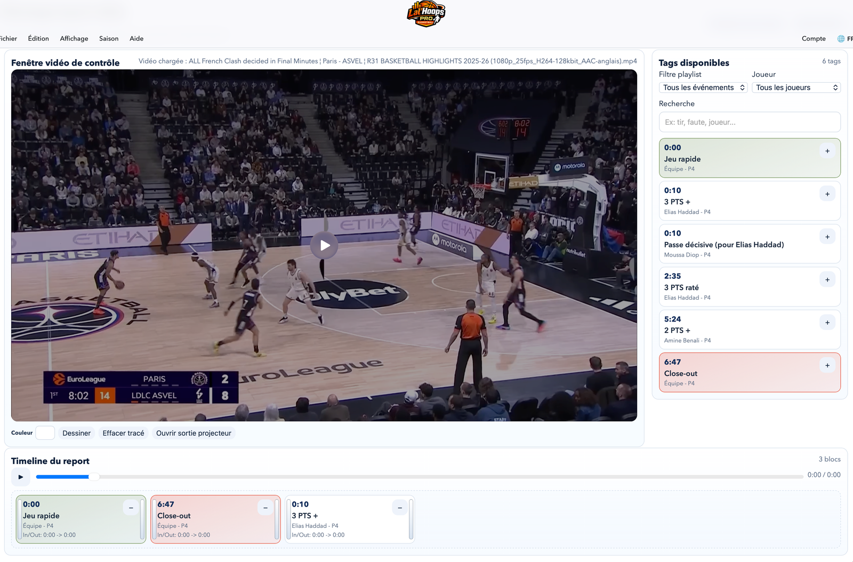The width and height of the screenshot is (853, 562).
Task: Open the Couleur color swatch
Action: pos(45,432)
